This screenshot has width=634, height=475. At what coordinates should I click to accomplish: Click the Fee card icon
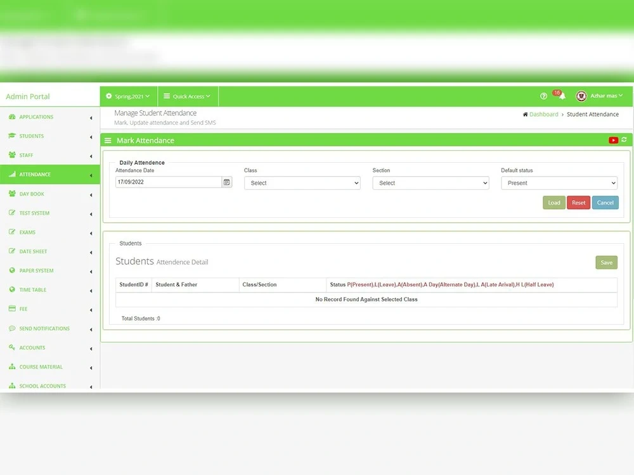[13, 309]
